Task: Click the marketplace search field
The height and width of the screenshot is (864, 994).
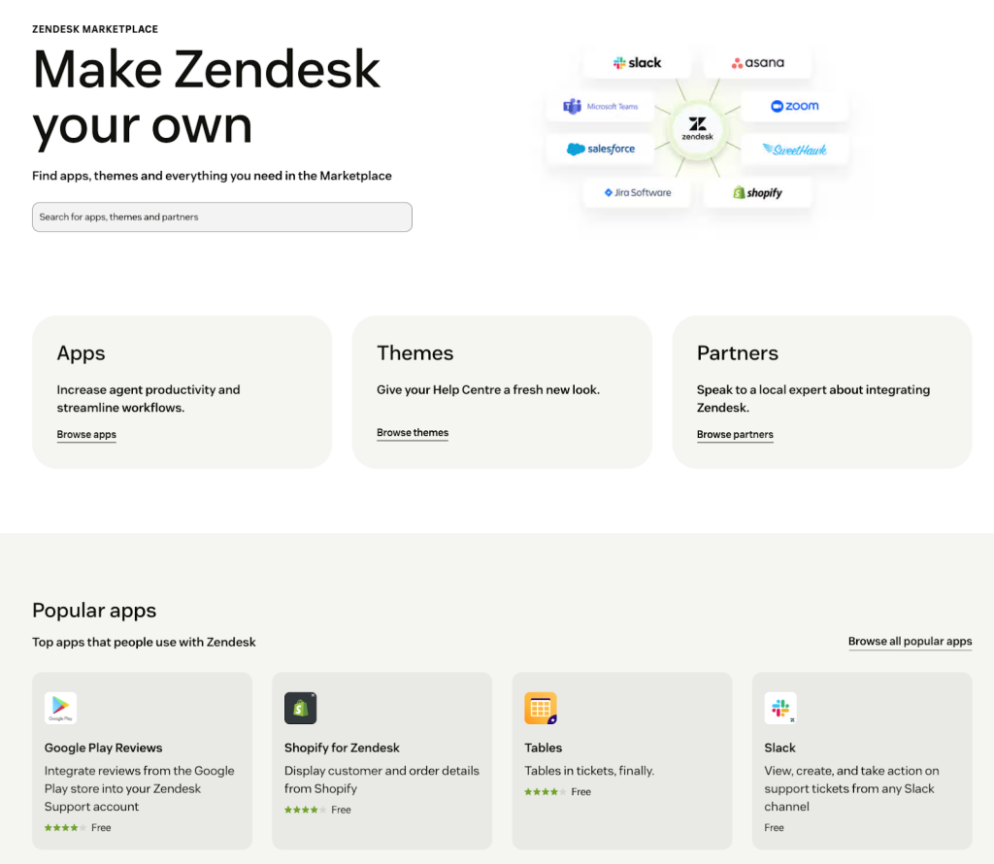Action: (x=221, y=216)
